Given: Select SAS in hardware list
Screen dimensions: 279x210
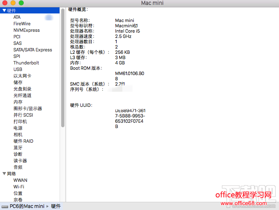Looking at the screenshot, I should tap(18, 43).
